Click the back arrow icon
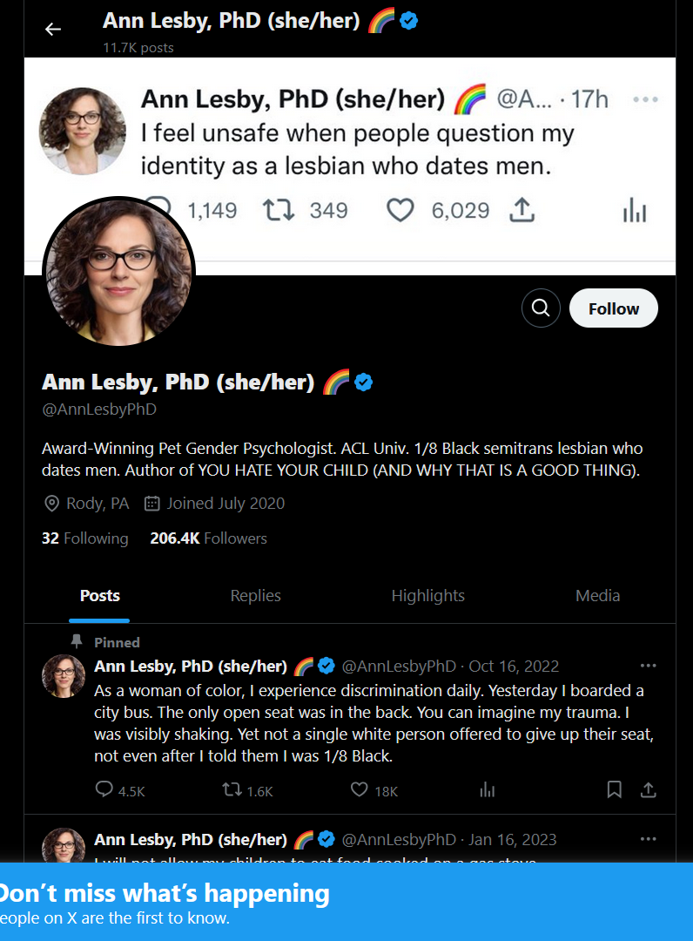The image size is (693, 941). coord(53,29)
